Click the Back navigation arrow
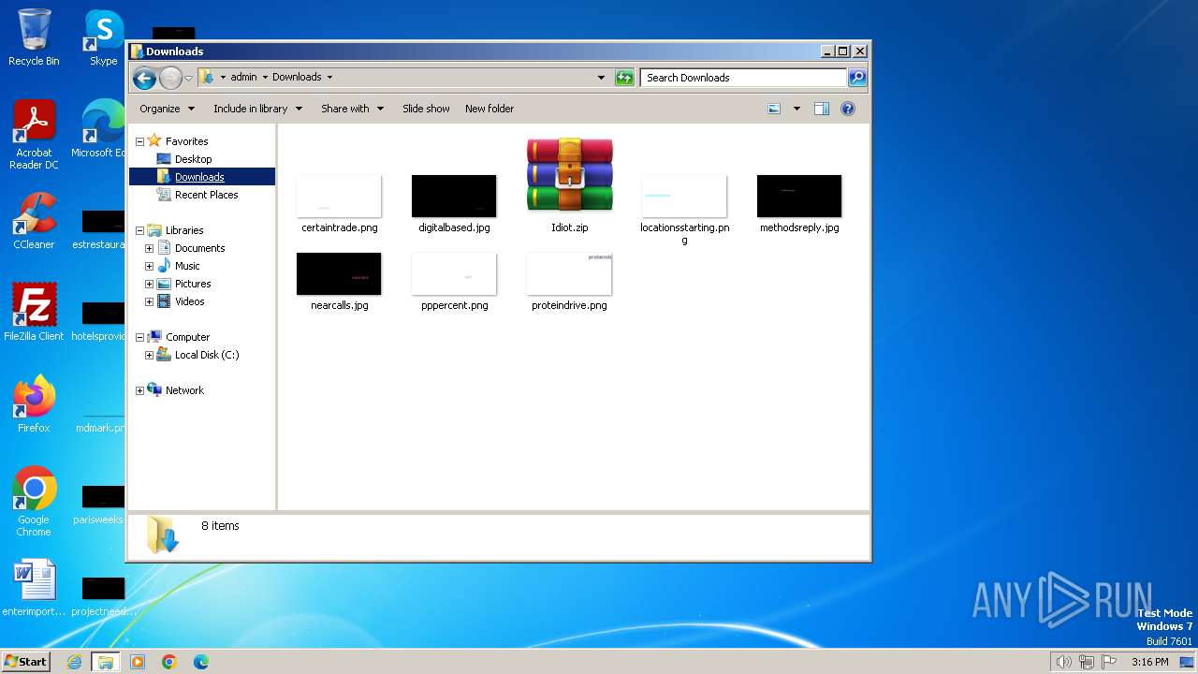 pos(144,78)
